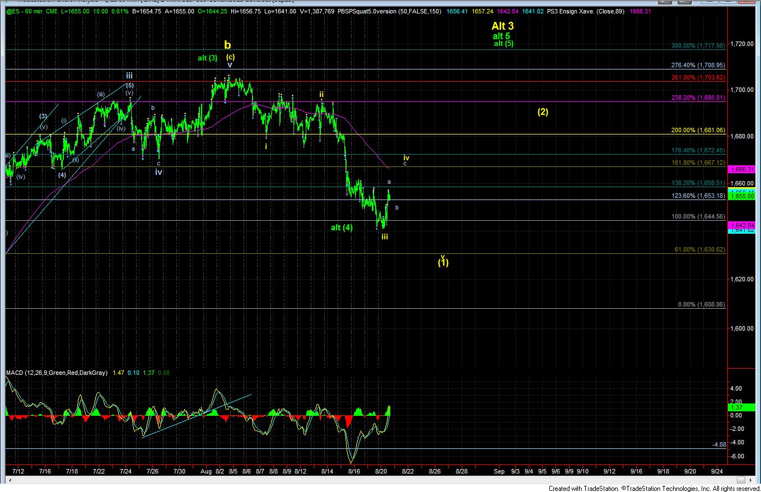Click the horizontal scrollbar thumb under the dates
Image resolution: width=761 pixels, height=492 pixels.
click(741, 480)
